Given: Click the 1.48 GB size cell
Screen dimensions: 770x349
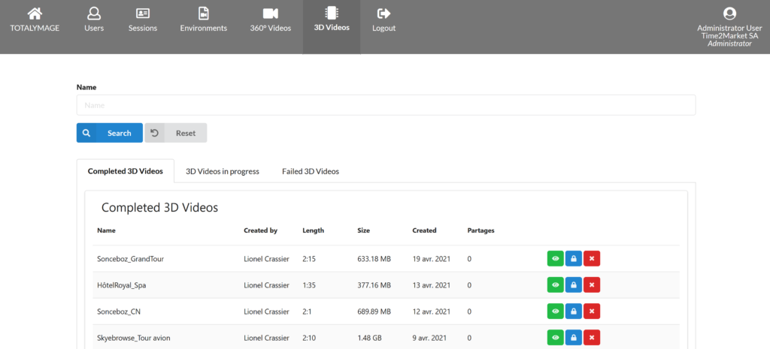Looking at the screenshot, I should coord(370,338).
